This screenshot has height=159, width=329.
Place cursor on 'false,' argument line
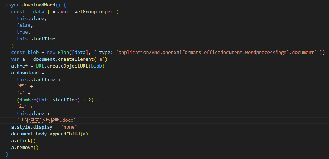pos(25,25)
